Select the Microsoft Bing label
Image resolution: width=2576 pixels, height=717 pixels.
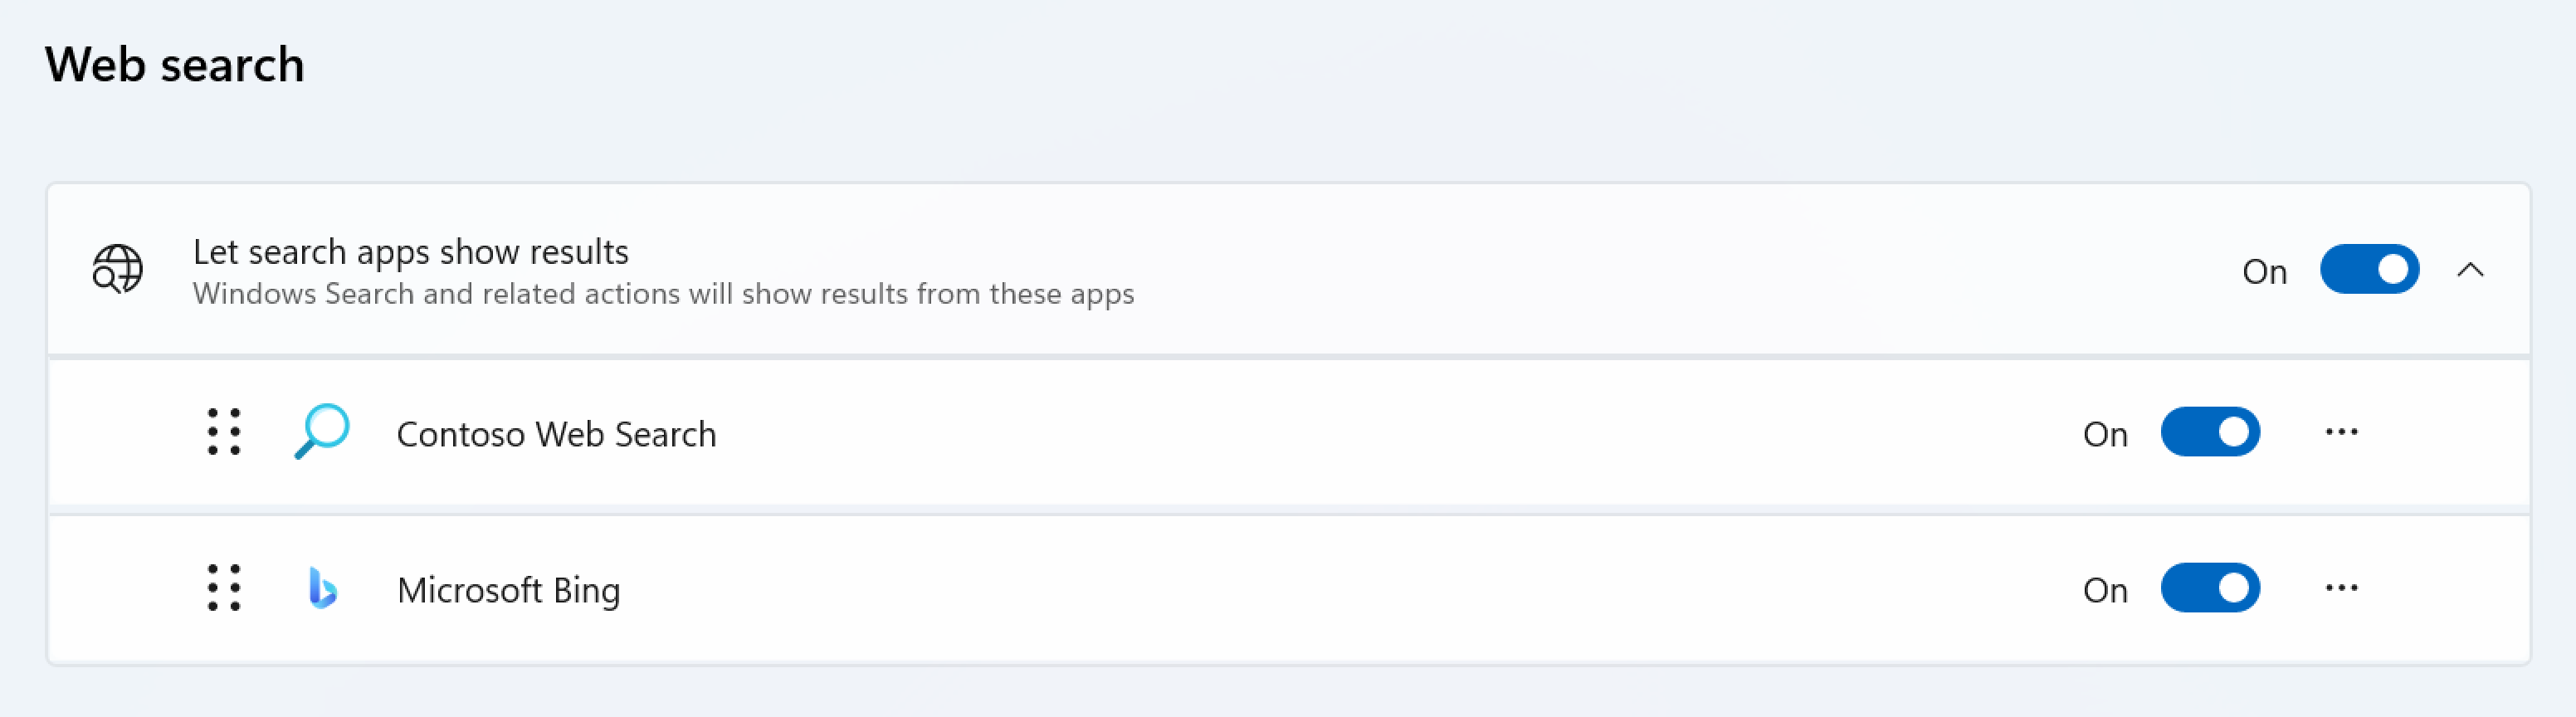click(x=508, y=590)
